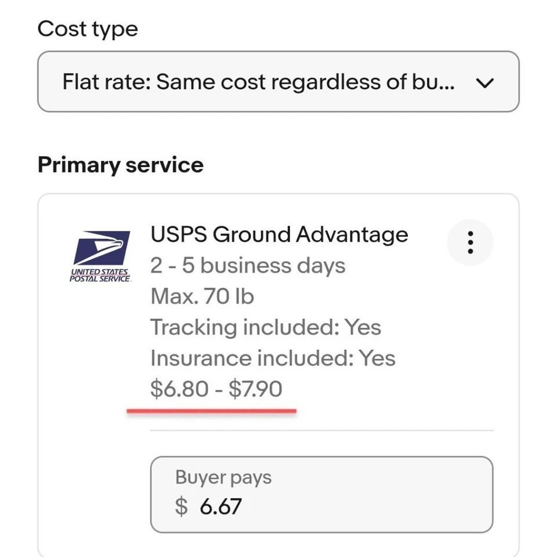Viewport: 557px width, 557px height.
Task: Click the Primary service heading
Action: click(x=120, y=165)
